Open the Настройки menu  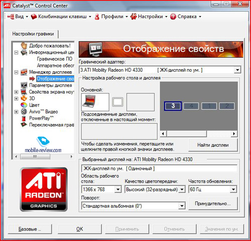click(151, 17)
